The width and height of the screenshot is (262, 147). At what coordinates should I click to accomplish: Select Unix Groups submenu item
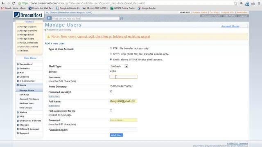tap(25, 108)
